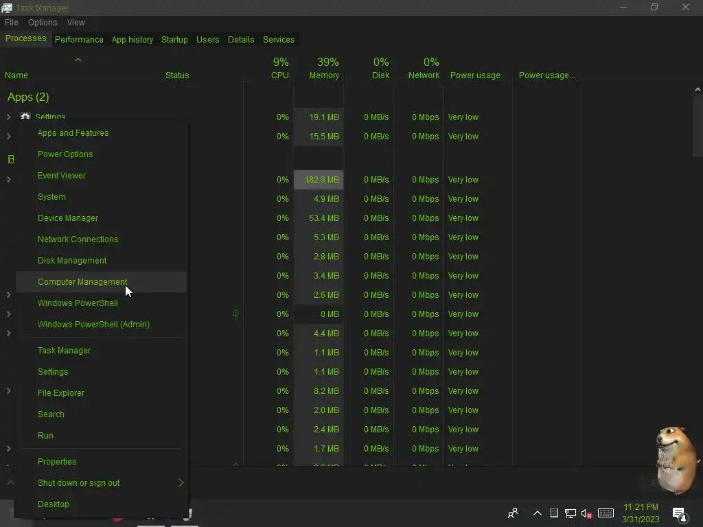Viewport: 703px width, 527px height.
Task: Click the Task Manager title bar icon
Action: click(x=7, y=8)
